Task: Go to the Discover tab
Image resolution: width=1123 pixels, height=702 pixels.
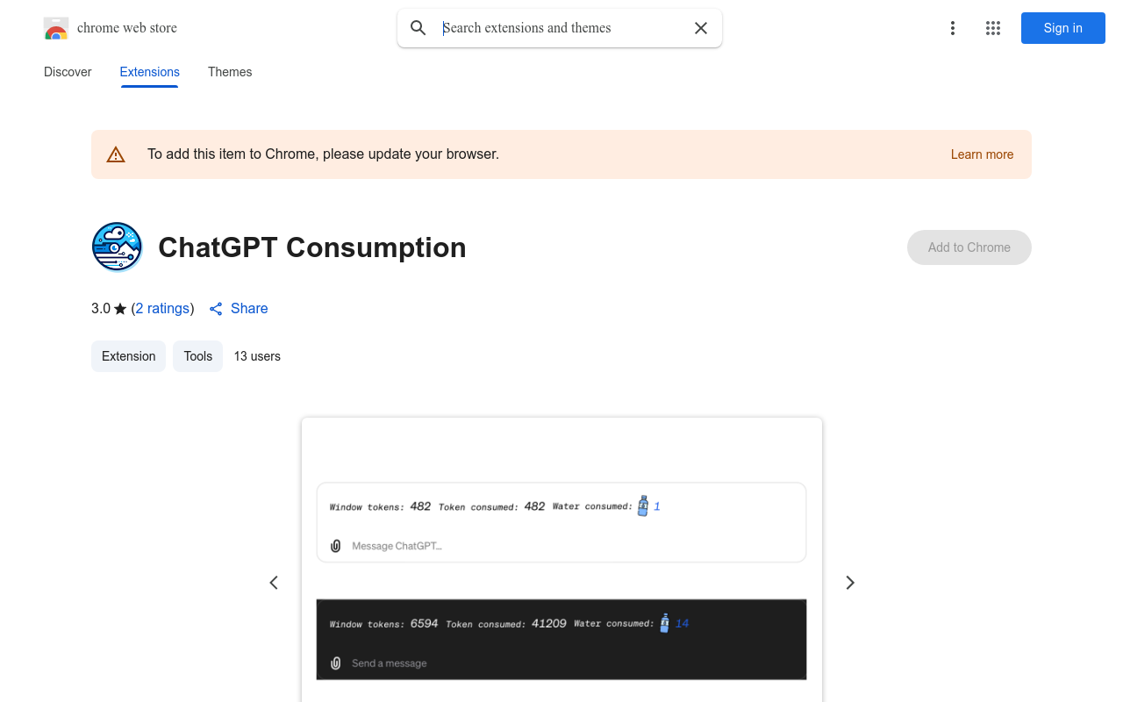Action: coord(68,72)
